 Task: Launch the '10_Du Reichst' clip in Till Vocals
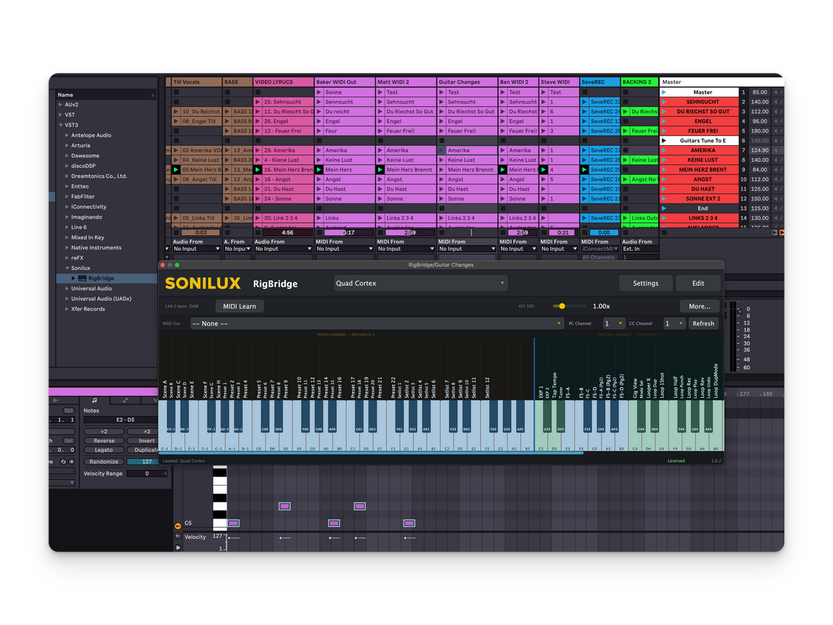(x=176, y=112)
